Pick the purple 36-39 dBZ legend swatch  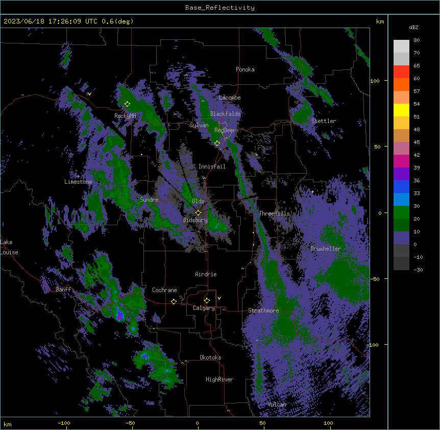pos(401,174)
